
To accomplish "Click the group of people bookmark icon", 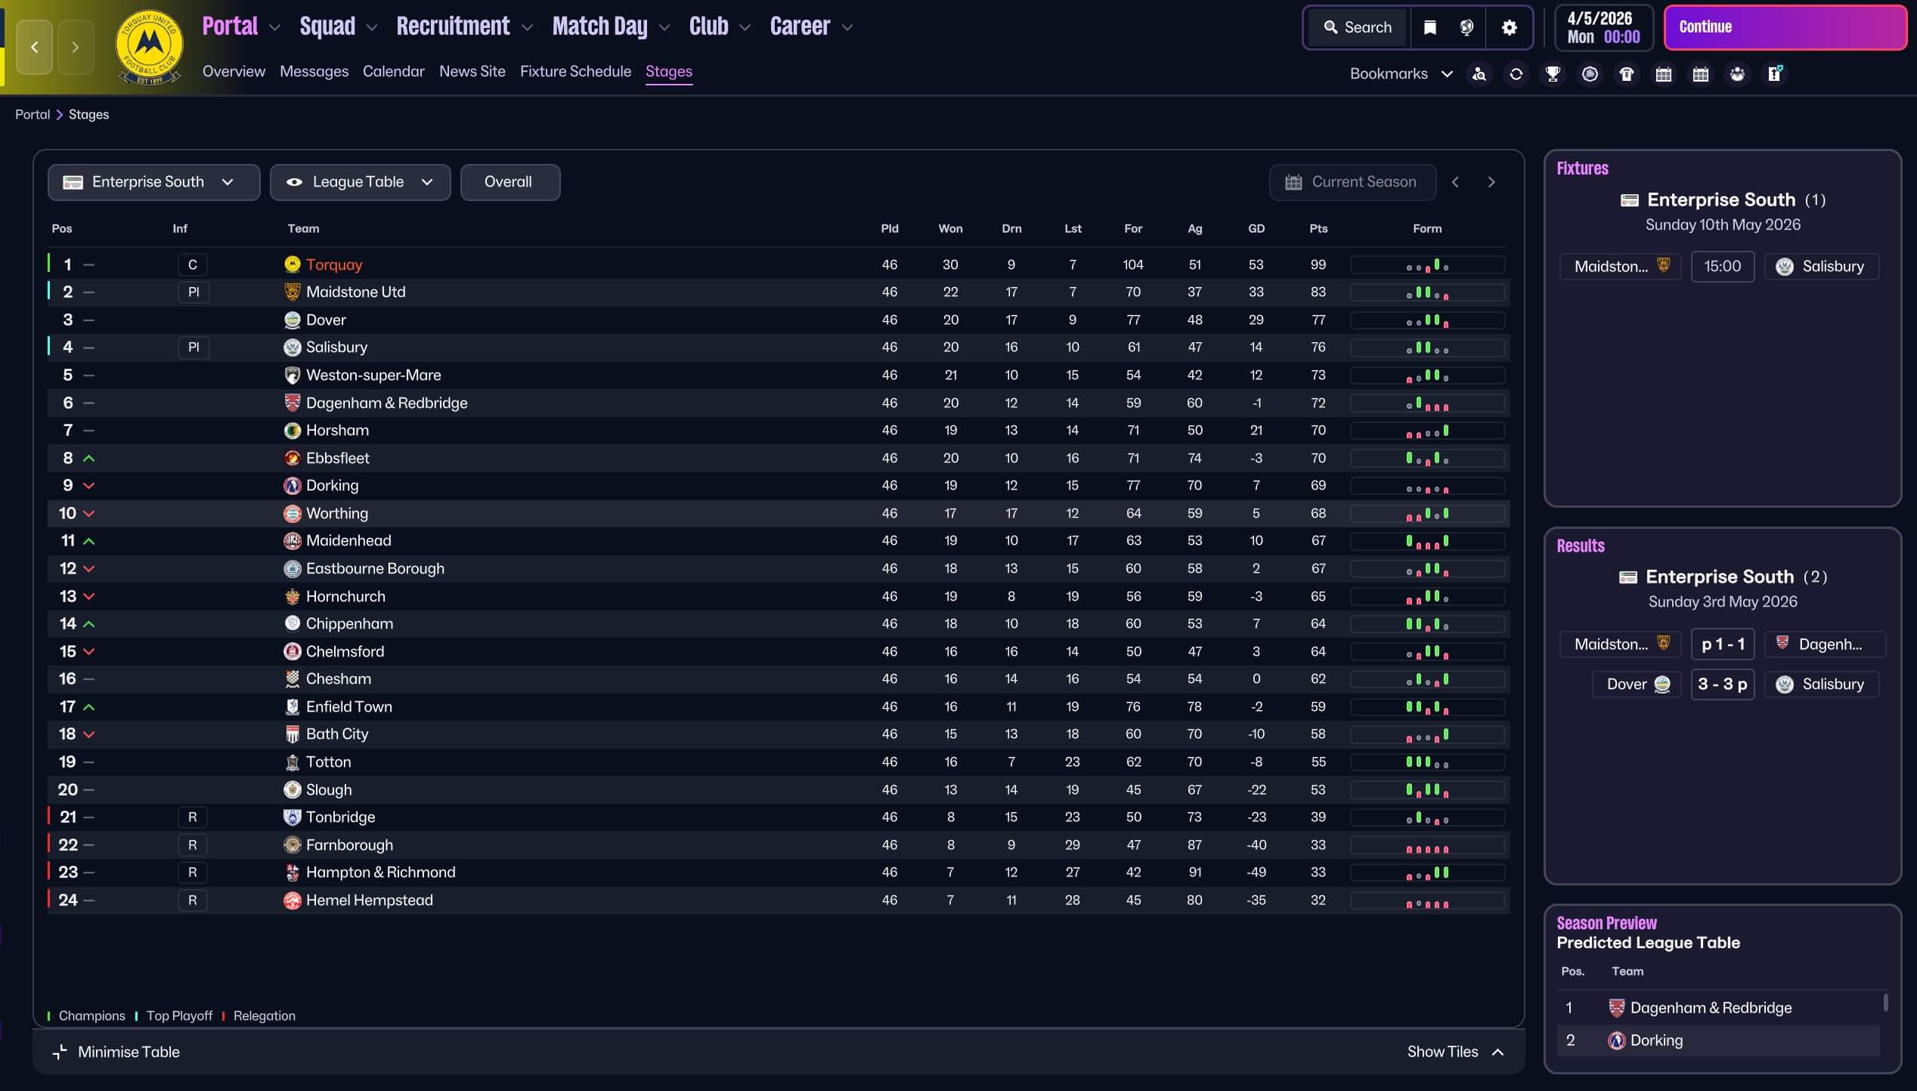I will click(x=1737, y=74).
